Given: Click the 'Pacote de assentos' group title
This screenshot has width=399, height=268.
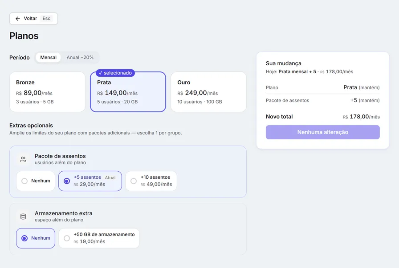Looking at the screenshot, I should pyautogui.click(x=60, y=156).
